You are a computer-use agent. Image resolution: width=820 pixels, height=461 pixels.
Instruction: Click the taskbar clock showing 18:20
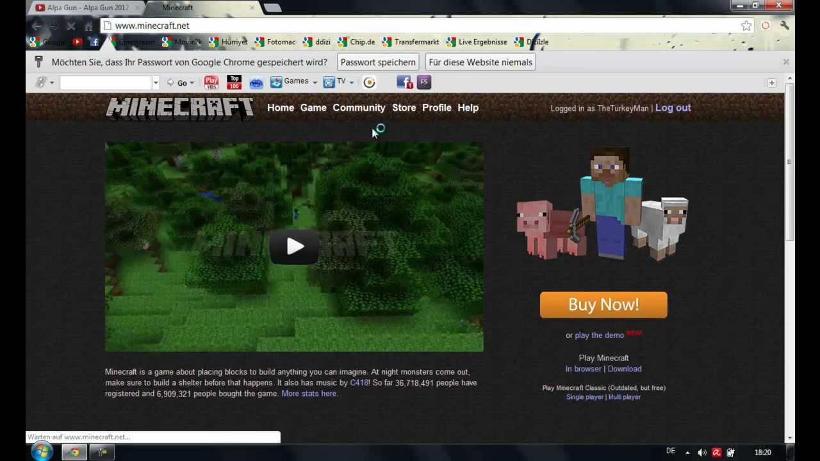pyautogui.click(x=762, y=453)
